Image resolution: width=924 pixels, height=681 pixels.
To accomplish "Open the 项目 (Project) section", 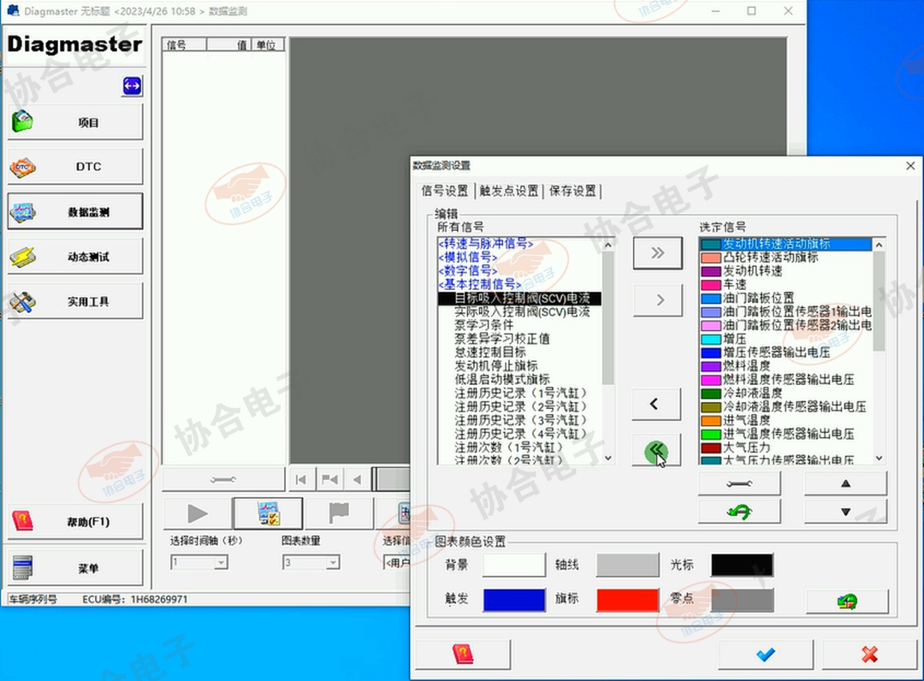I will [x=74, y=122].
